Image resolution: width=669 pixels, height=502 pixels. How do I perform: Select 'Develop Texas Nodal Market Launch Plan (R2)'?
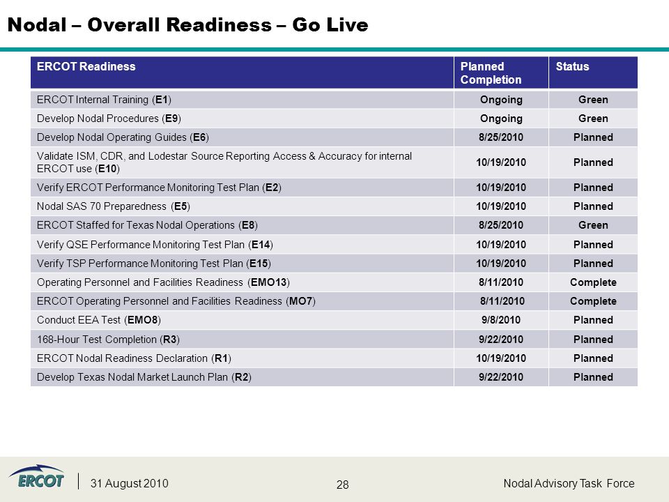coord(144,377)
